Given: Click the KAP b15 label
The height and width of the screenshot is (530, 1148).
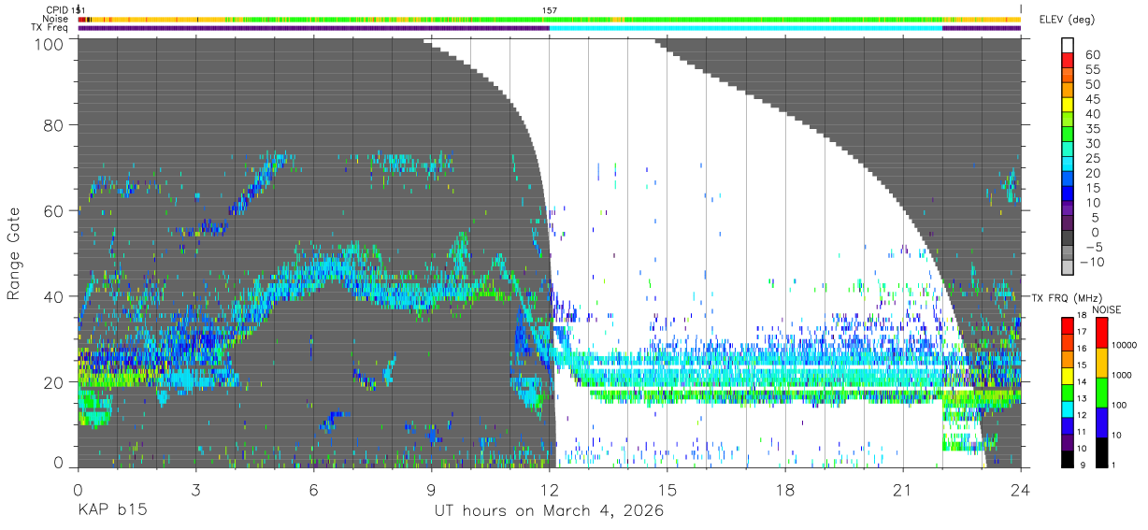Looking at the screenshot, I should [x=111, y=511].
